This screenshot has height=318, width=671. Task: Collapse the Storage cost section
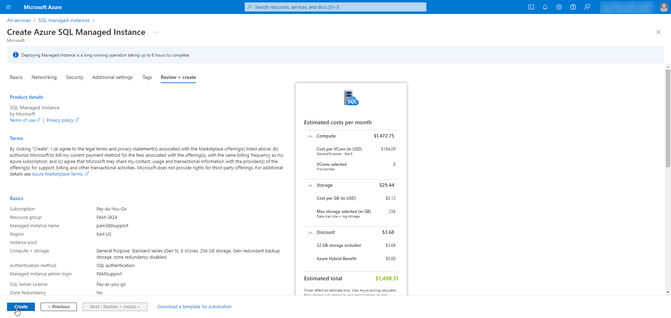pos(310,186)
